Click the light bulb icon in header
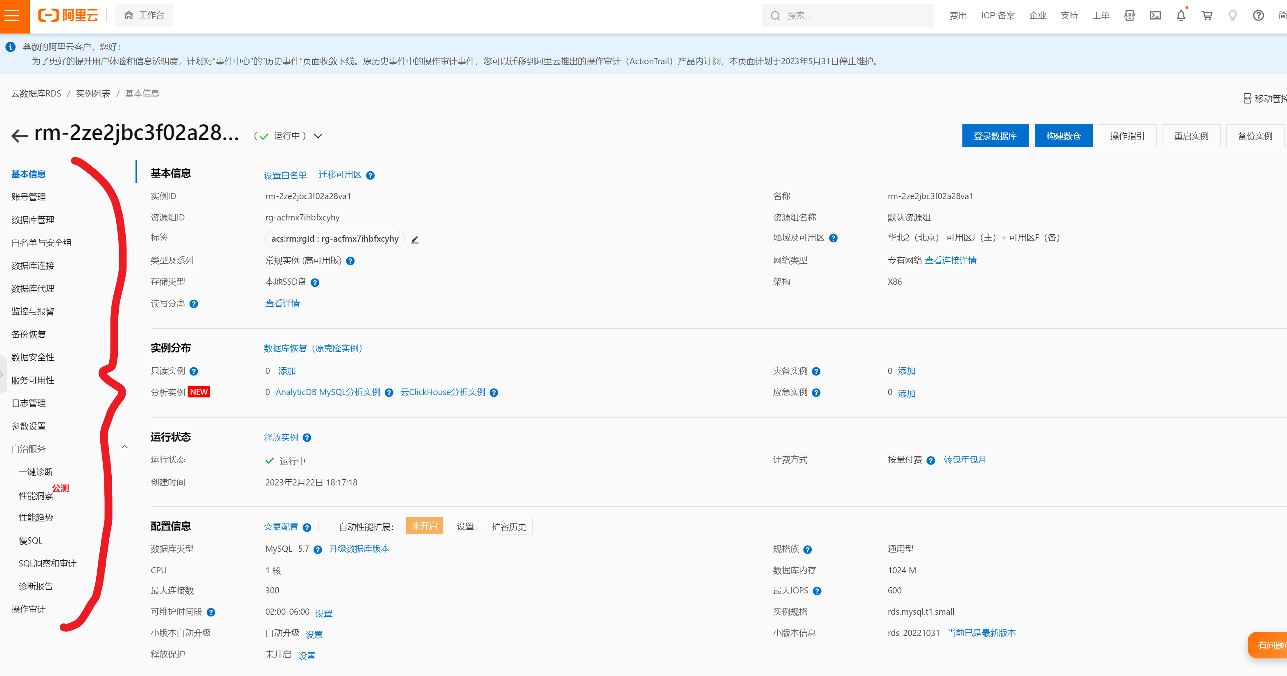The width and height of the screenshot is (1287, 676). pos(1233,16)
